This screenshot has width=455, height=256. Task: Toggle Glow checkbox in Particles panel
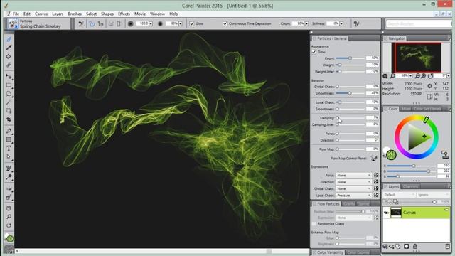(x=314, y=52)
